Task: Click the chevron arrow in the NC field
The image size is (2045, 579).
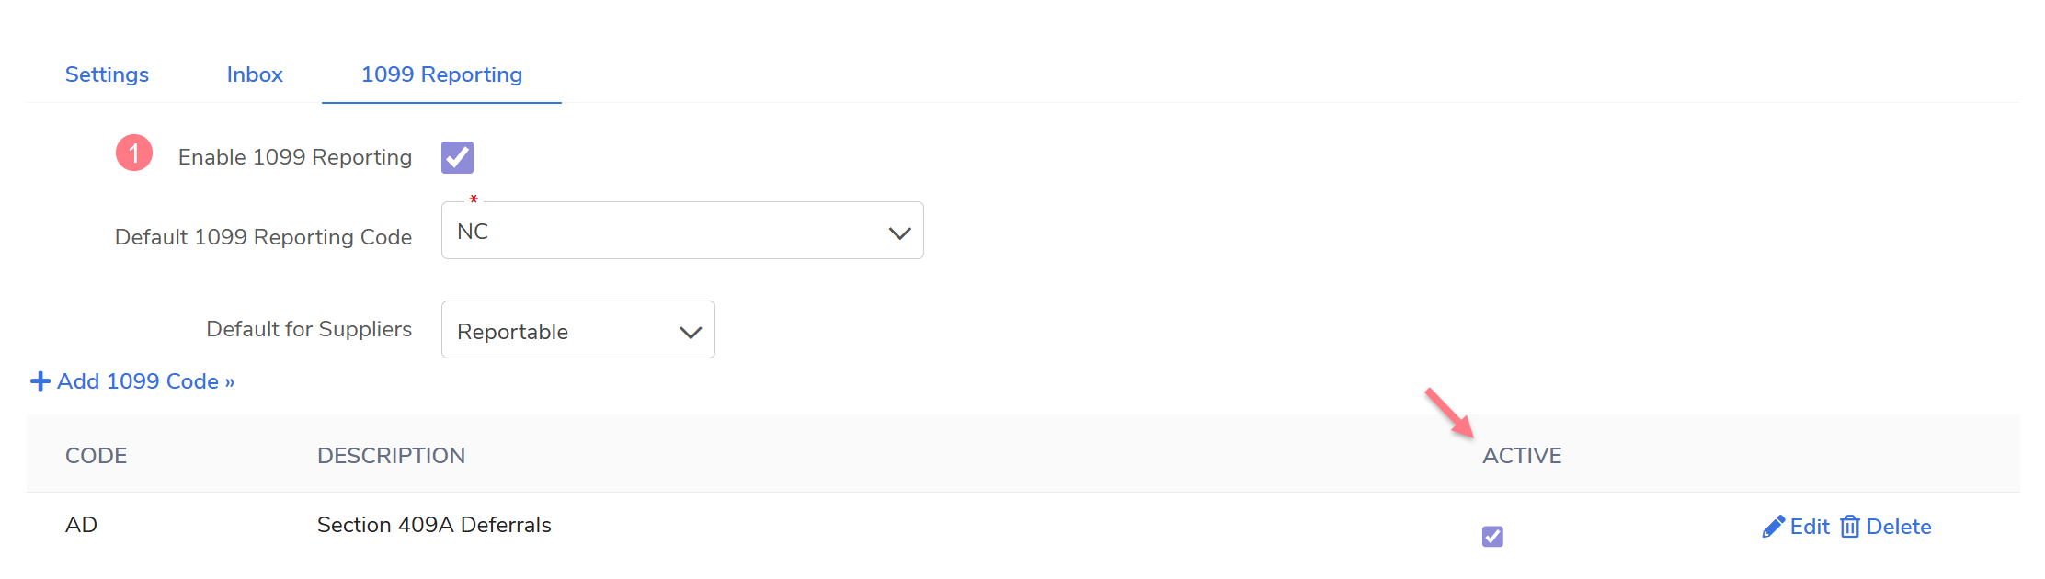Action: click(x=899, y=233)
